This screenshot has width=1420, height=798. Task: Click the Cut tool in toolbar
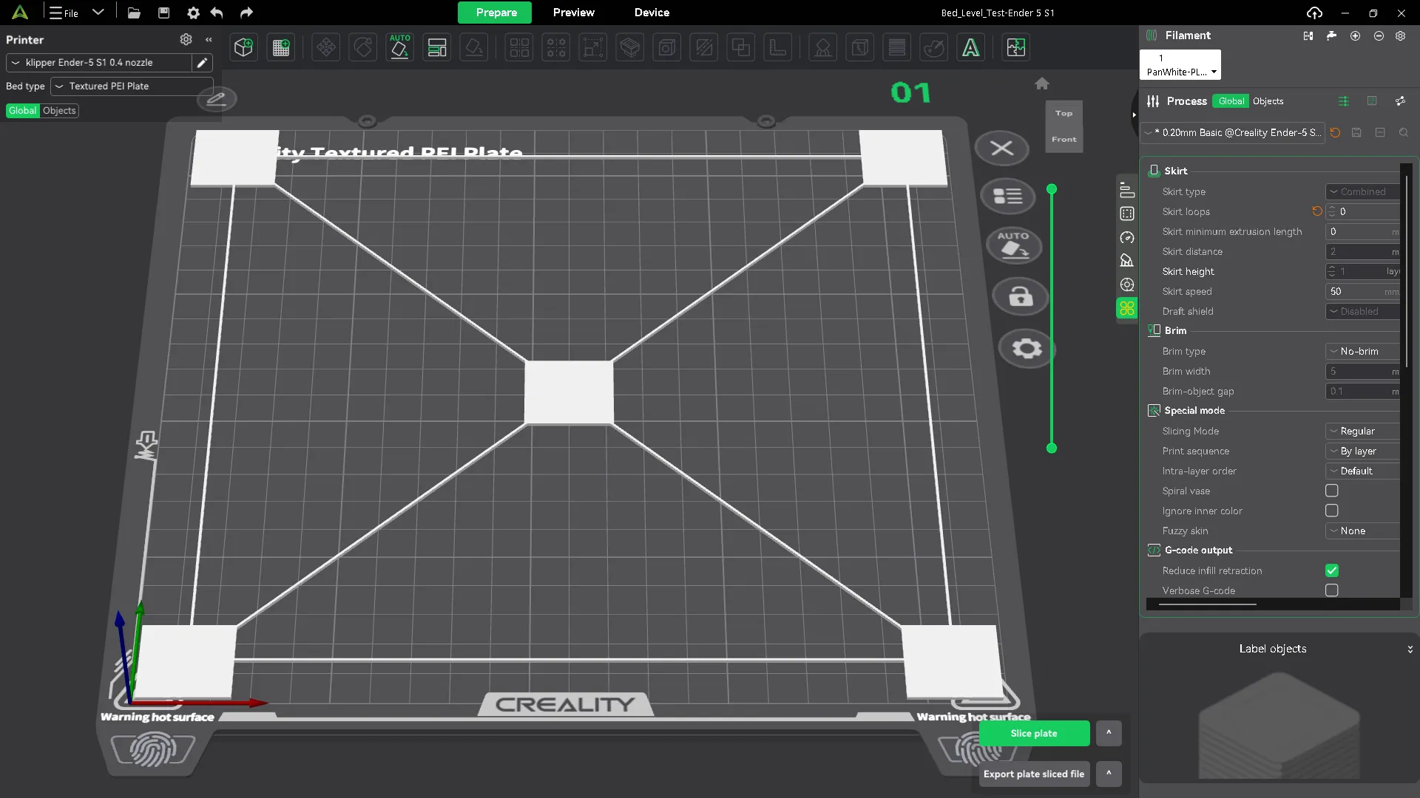click(704, 48)
